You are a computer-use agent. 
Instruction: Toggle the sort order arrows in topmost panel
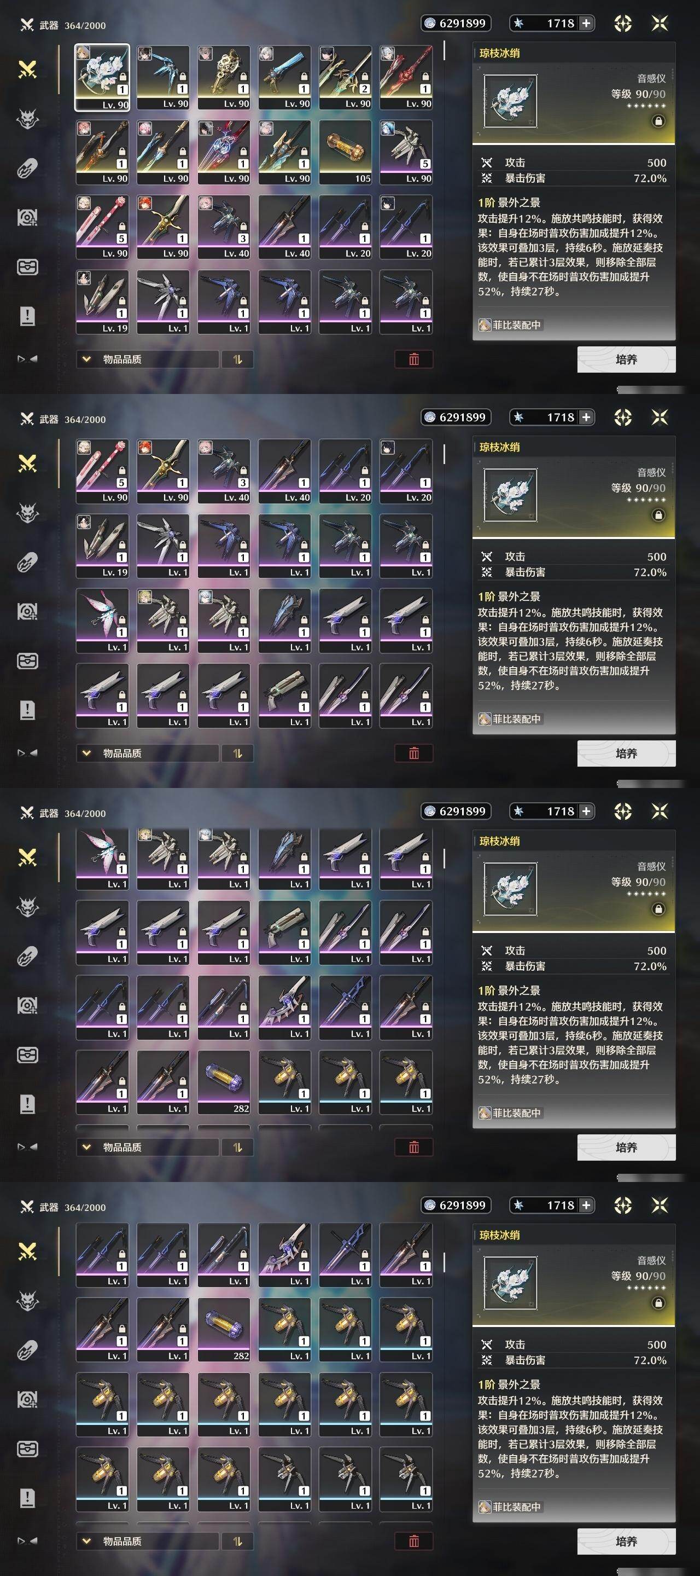[x=237, y=359]
